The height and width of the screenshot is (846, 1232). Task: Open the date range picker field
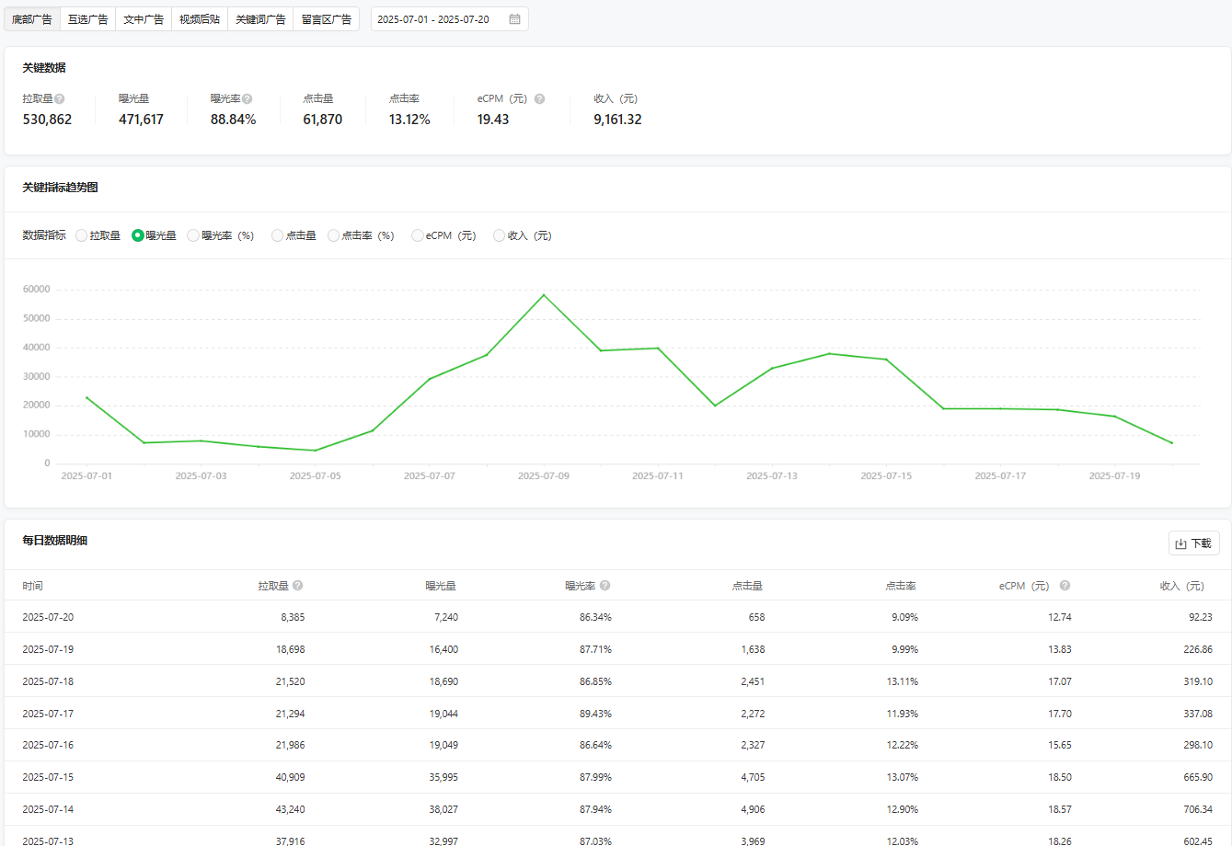click(450, 19)
